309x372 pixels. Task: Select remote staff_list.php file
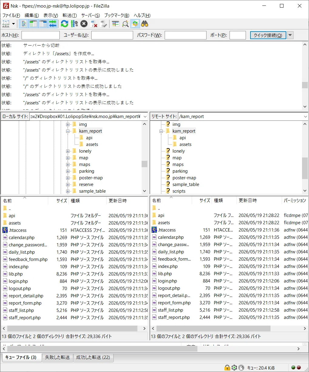[x=170, y=310]
